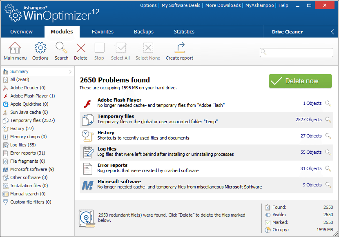Switch to the Overview tab

pyautogui.click(x=21, y=32)
